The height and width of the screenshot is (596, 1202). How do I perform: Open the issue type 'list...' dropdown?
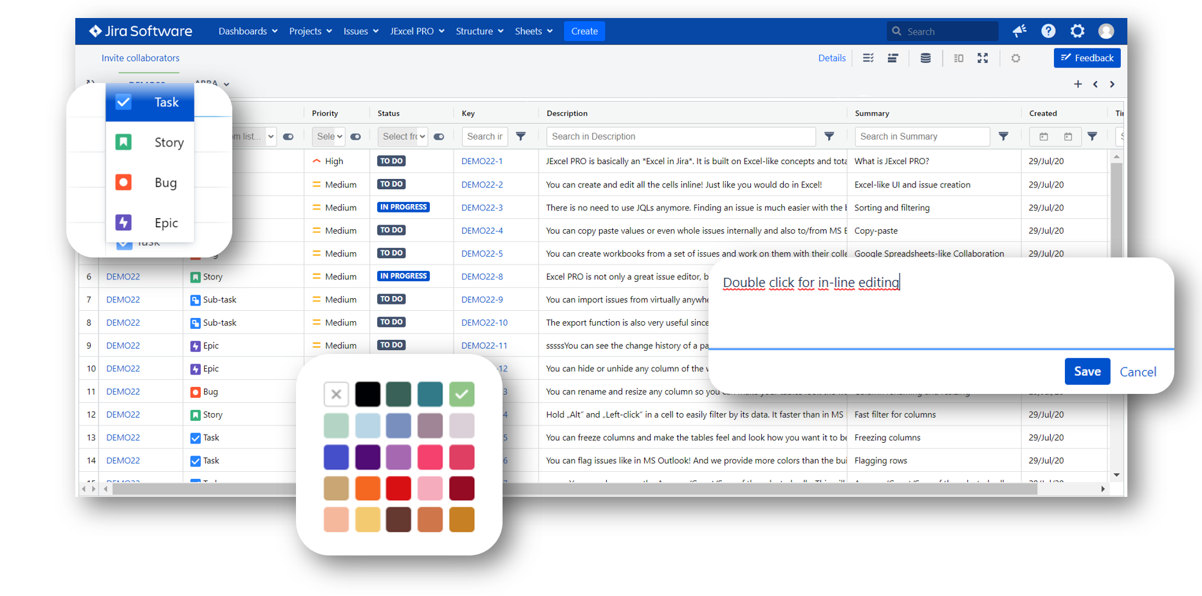pos(254,136)
